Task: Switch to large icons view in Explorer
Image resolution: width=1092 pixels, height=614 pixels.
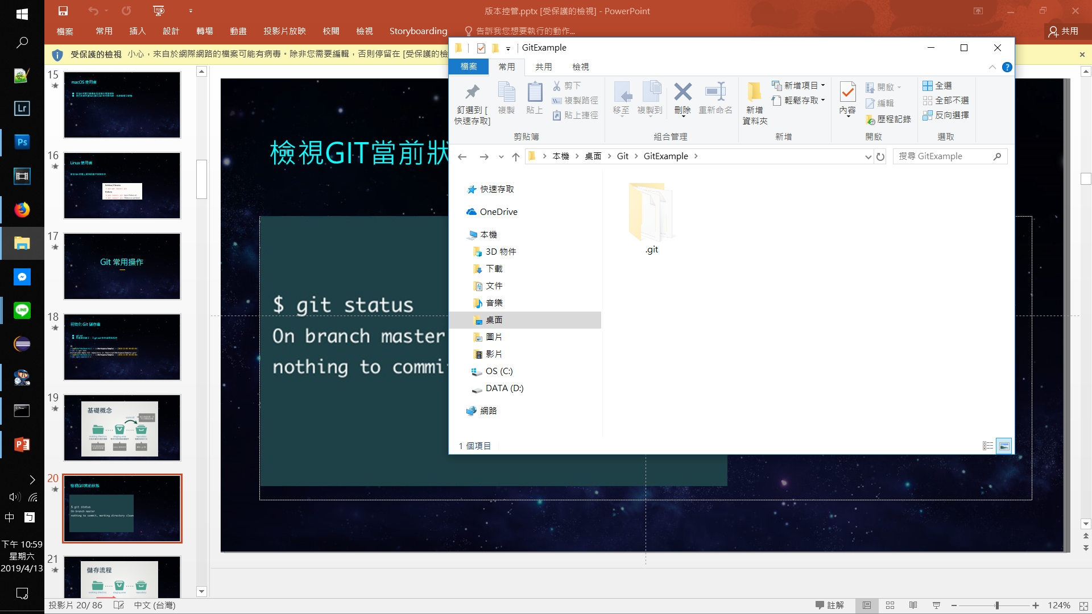Action: (x=1004, y=446)
